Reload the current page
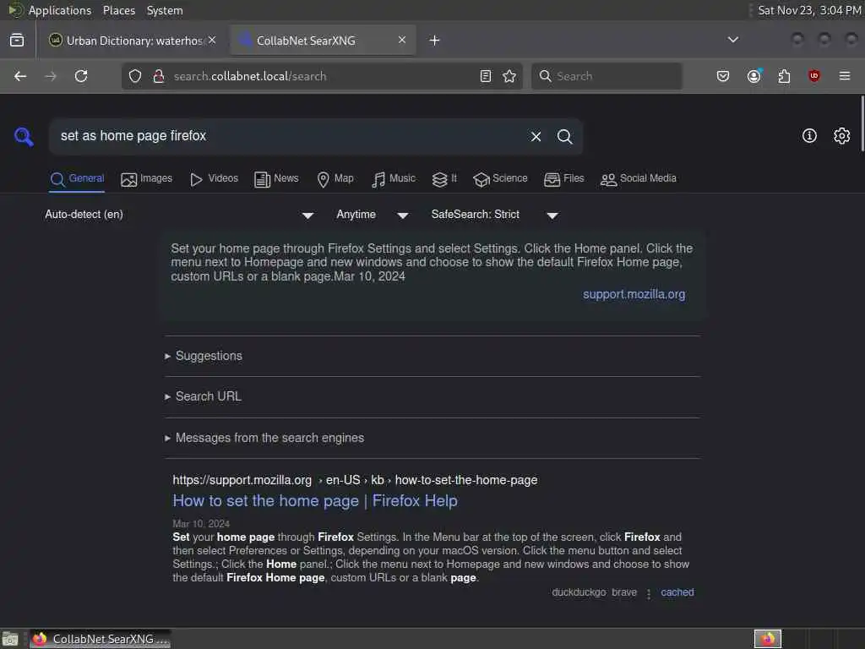This screenshot has height=649, width=865. click(x=81, y=76)
